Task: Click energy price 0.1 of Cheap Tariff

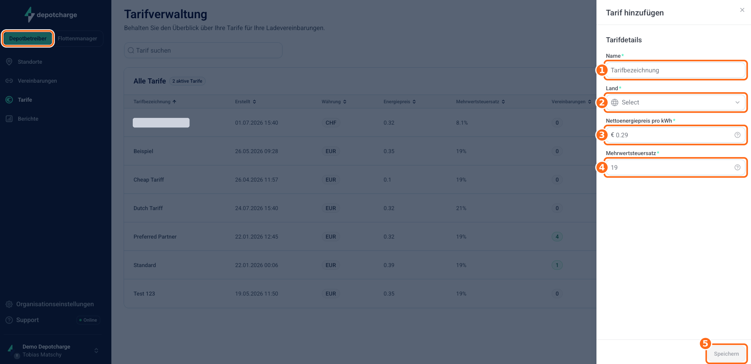Action: (387, 180)
